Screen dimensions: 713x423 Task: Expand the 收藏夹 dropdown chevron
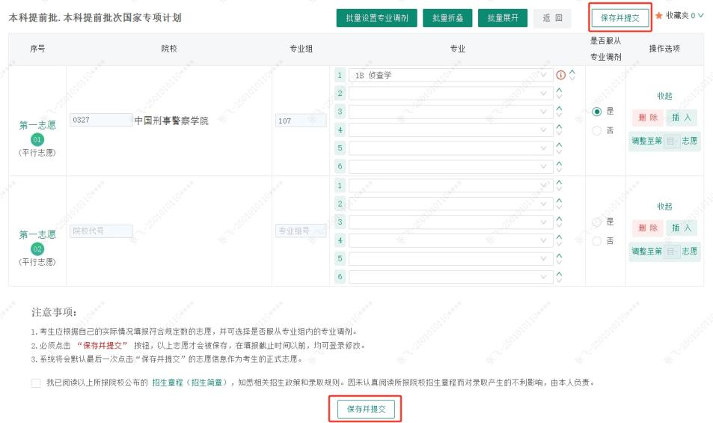pos(701,16)
